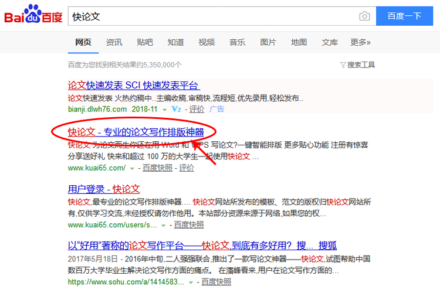440x293 pixels.
Task: Open the 贴吧 tab
Action: [x=145, y=42]
